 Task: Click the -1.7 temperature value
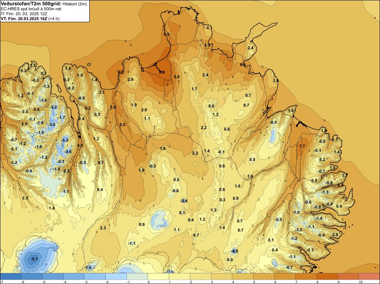[x=62, y=117]
